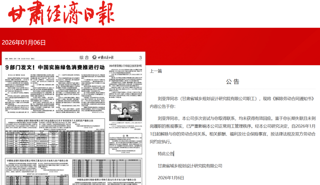Click the closing date 2026年1月6日
The image size is (320, 185).
[171, 178]
